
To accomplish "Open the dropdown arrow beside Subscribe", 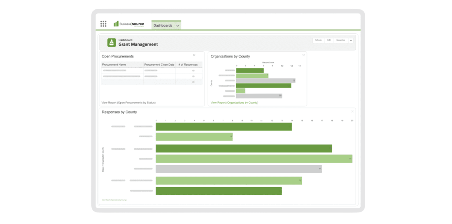I will 351,40.
